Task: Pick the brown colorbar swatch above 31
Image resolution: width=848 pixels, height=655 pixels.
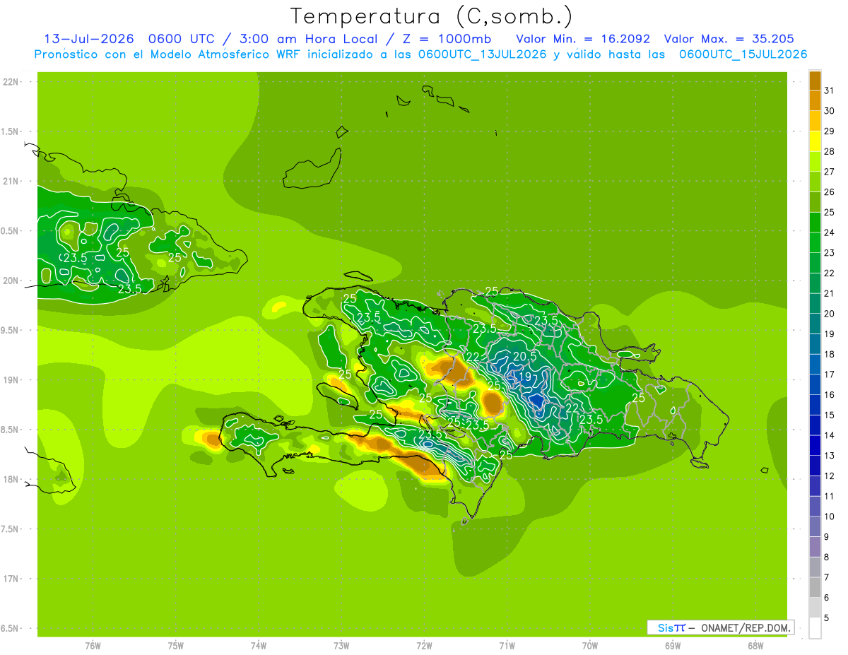Action: (x=815, y=81)
